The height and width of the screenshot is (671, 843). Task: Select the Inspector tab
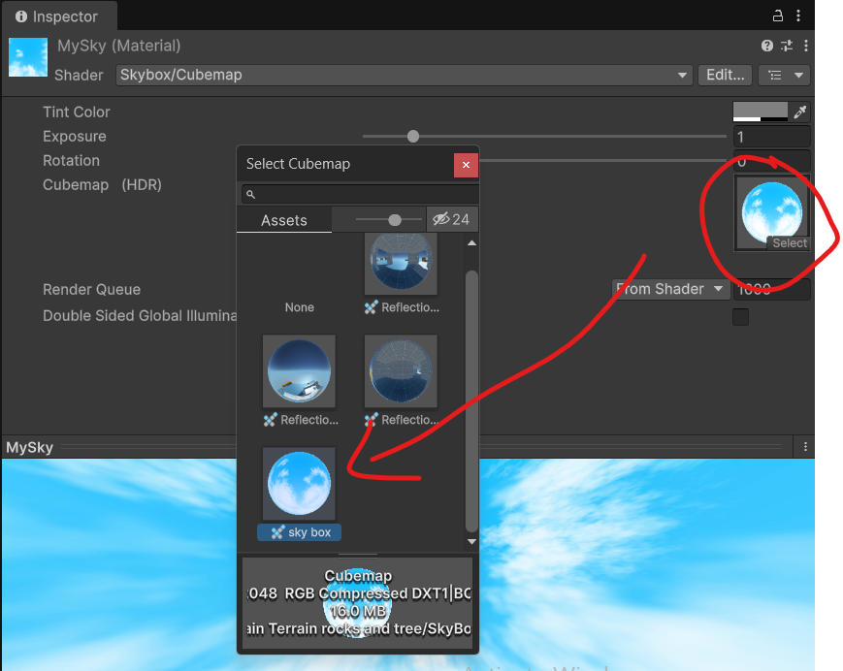tap(57, 16)
